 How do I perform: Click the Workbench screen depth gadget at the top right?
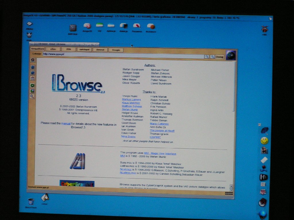pyautogui.click(x=270, y=18)
